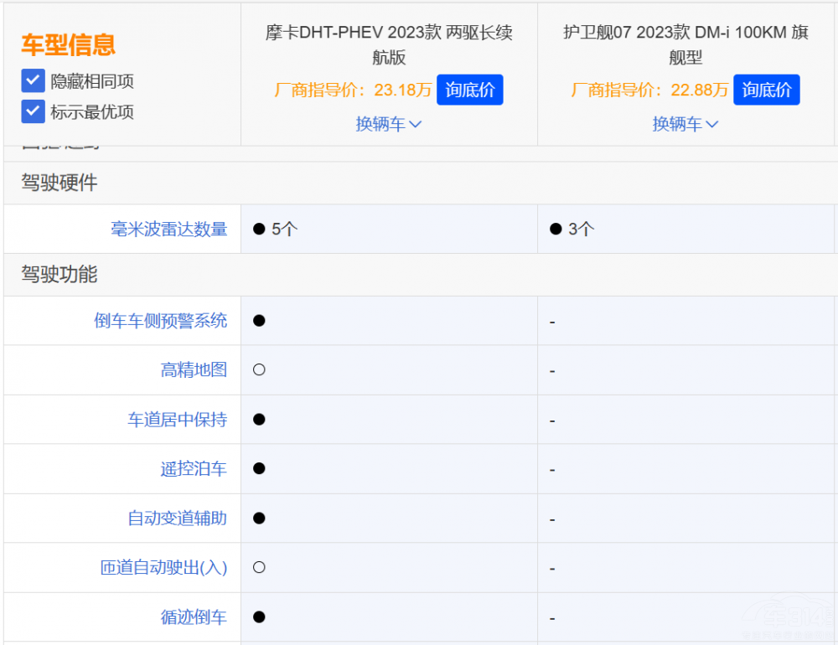Click the 高精地图 parameter link
The width and height of the screenshot is (838, 645).
click(194, 369)
